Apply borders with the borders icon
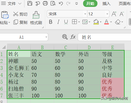The height and width of the screenshot is (103, 131). tap(74, 22)
